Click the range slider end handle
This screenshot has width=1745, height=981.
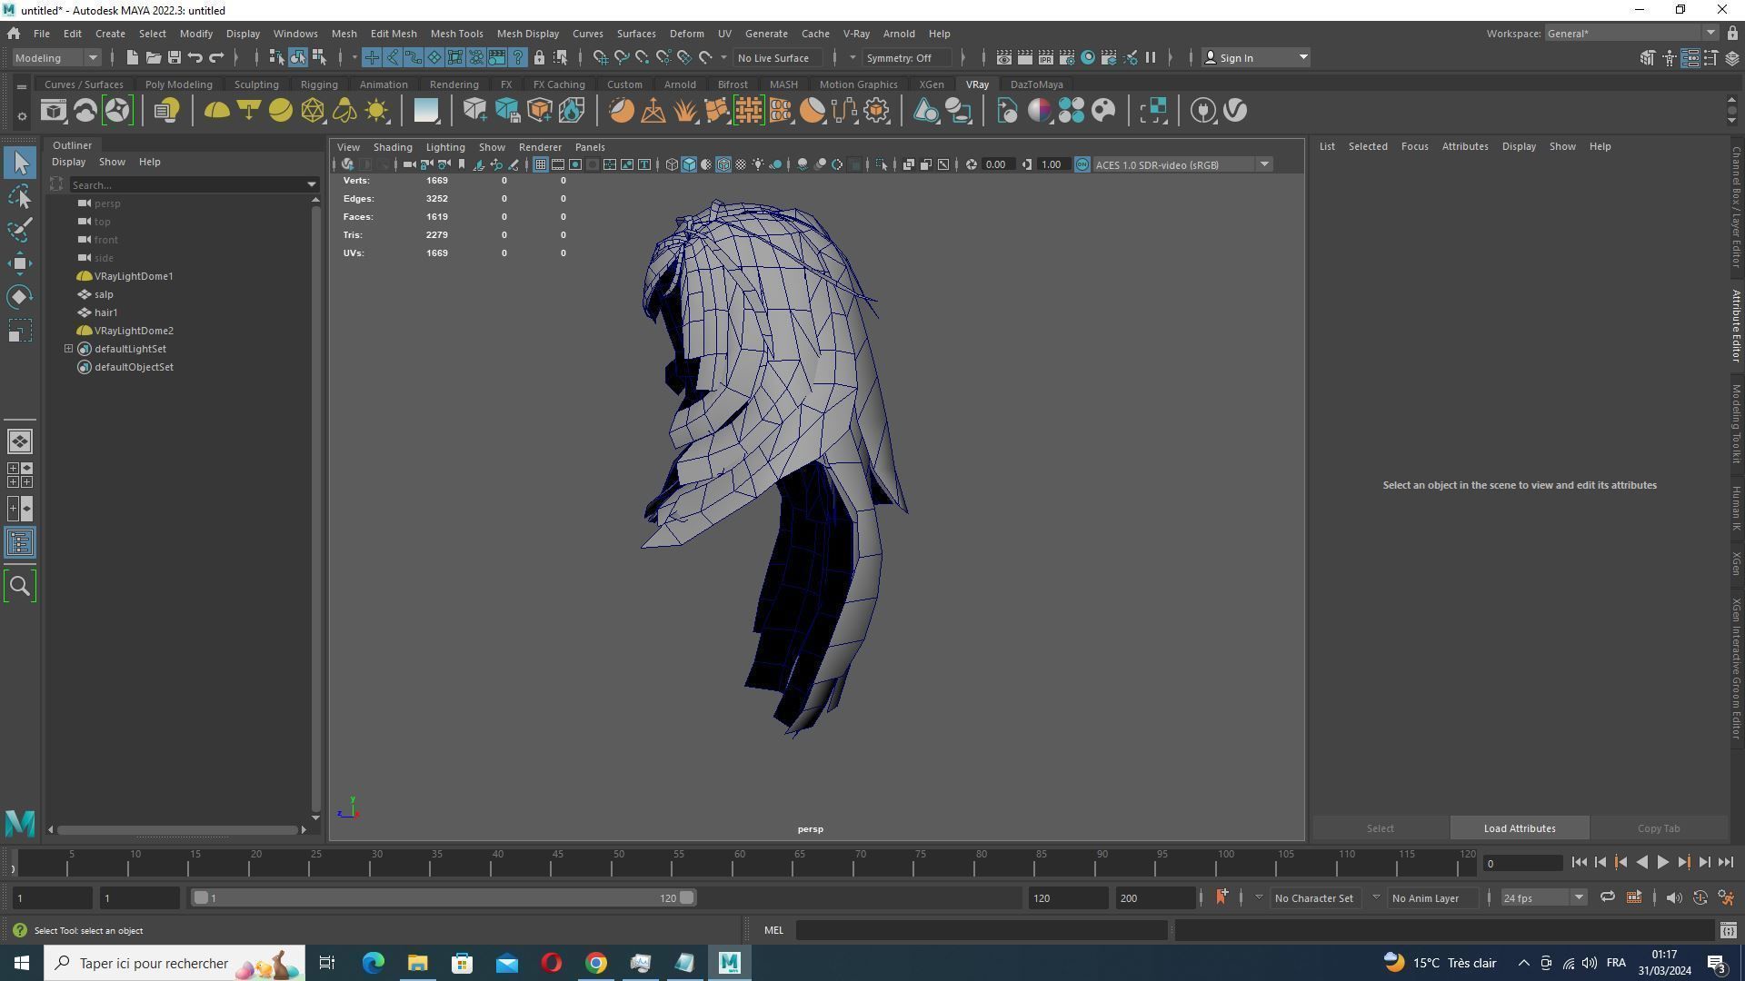tap(687, 898)
